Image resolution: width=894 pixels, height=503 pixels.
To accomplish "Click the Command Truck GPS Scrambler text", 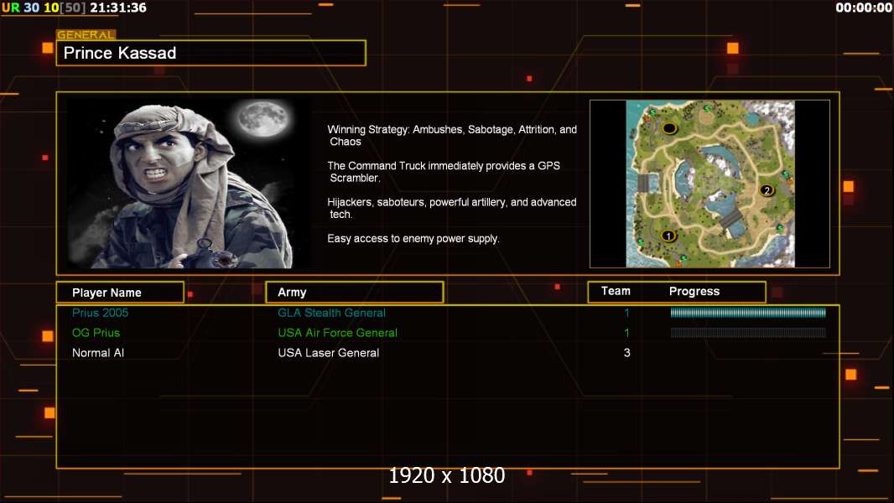I will click(x=444, y=172).
